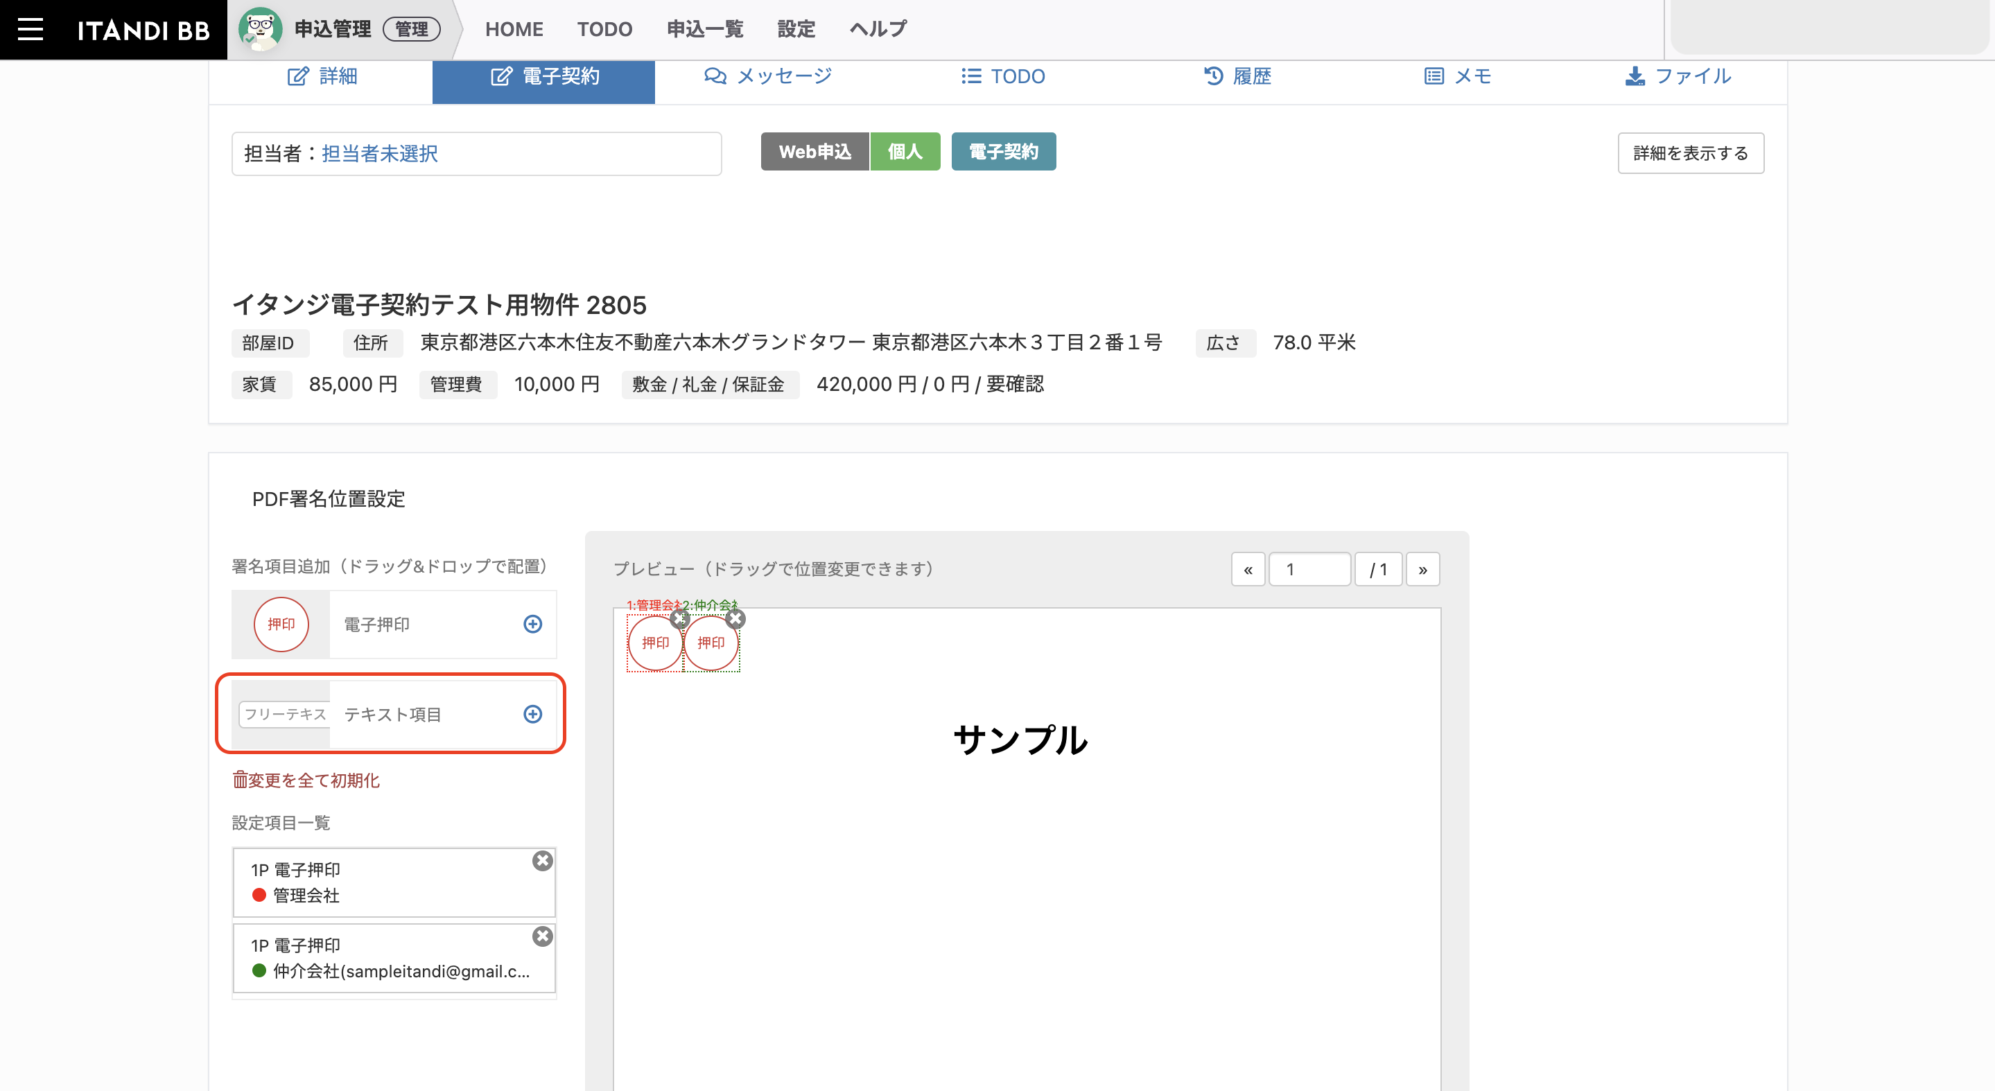Open the 履歴 tab

1237,76
